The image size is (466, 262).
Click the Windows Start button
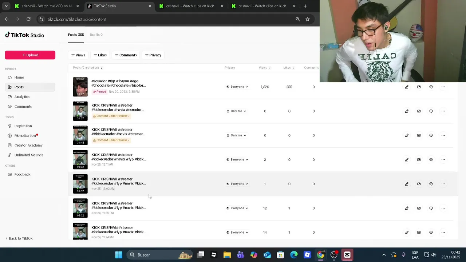(x=119, y=255)
